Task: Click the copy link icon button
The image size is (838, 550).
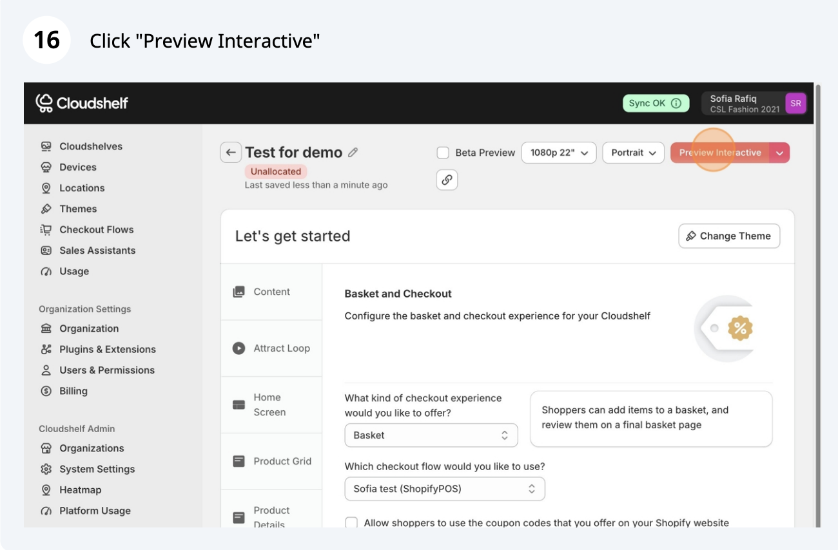Action: point(447,180)
